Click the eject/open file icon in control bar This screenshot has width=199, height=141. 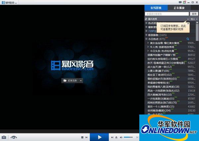116,137
